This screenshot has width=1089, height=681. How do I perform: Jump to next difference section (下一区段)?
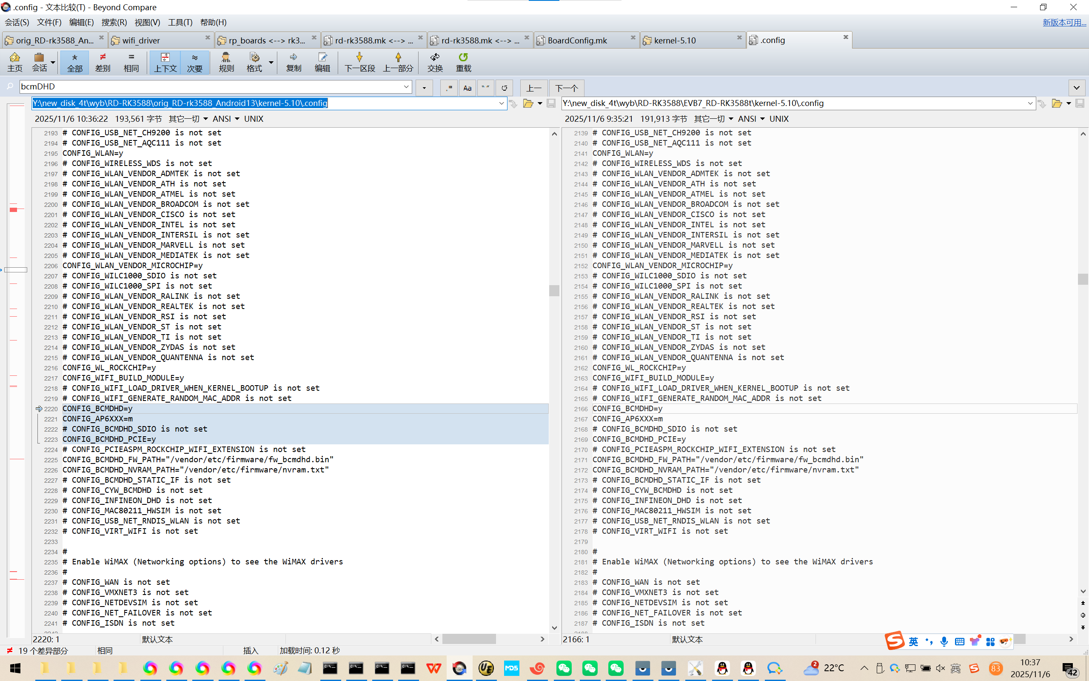pos(359,62)
